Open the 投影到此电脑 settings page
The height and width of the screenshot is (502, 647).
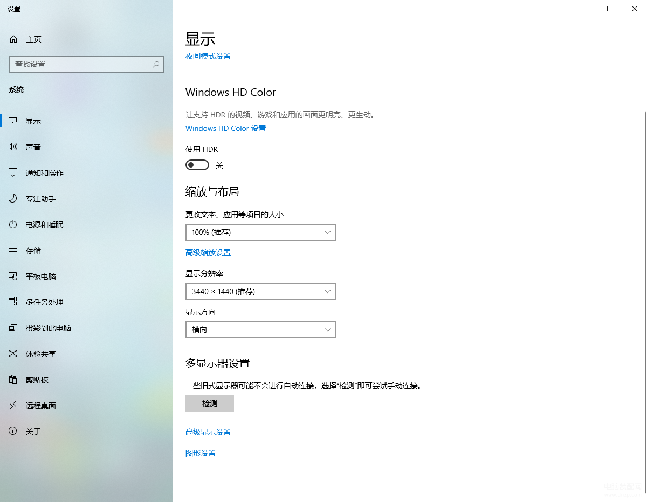coord(86,328)
